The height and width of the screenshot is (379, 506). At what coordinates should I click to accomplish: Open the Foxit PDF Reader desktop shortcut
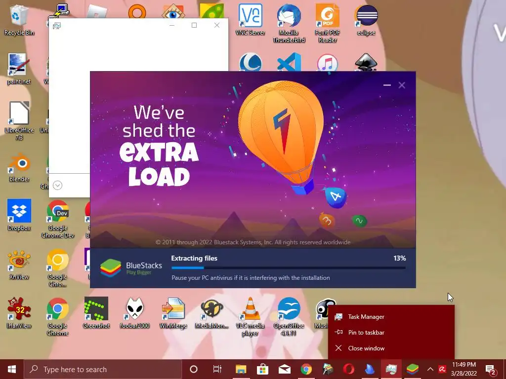tap(328, 24)
